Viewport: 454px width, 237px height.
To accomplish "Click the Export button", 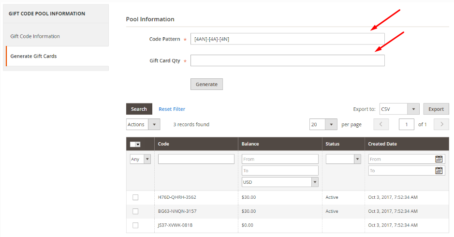I will (436, 109).
